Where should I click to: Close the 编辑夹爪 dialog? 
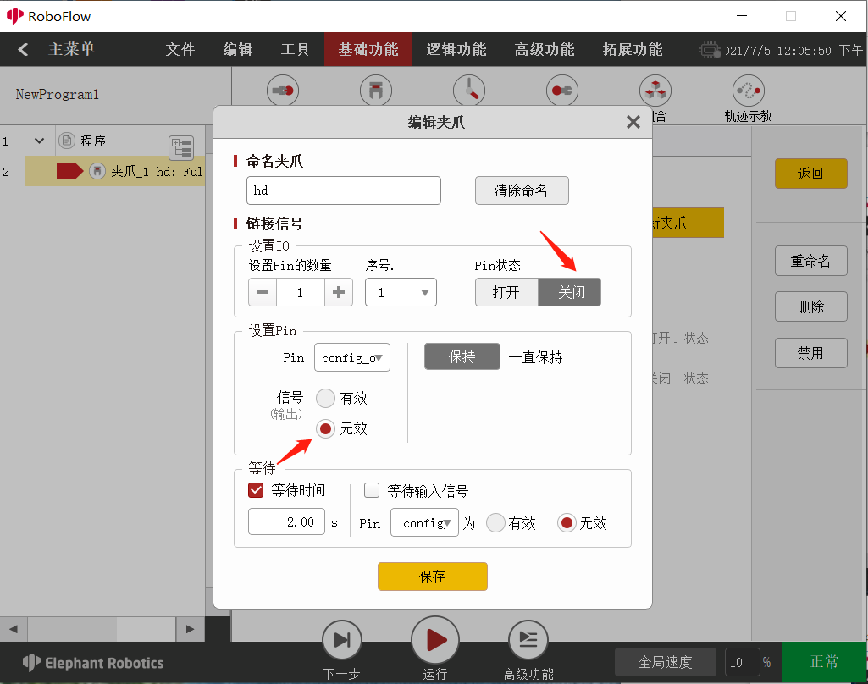[633, 122]
